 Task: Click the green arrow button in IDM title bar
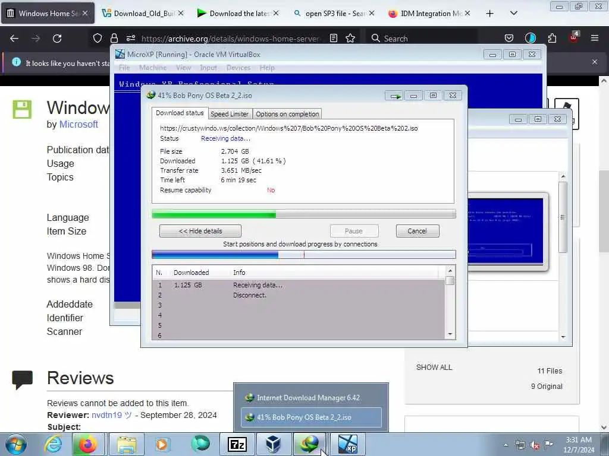395,96
